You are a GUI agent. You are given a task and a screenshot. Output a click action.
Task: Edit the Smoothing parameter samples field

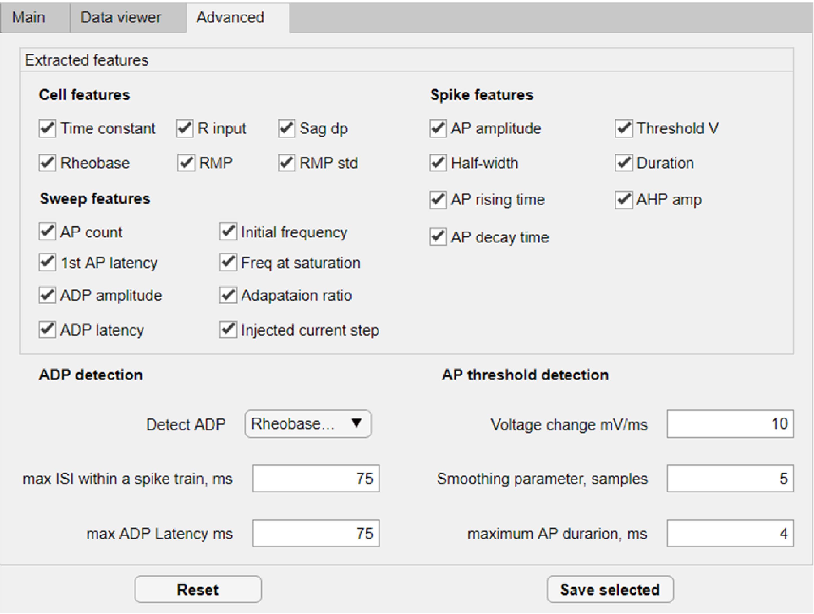click(x=730, y=478)
